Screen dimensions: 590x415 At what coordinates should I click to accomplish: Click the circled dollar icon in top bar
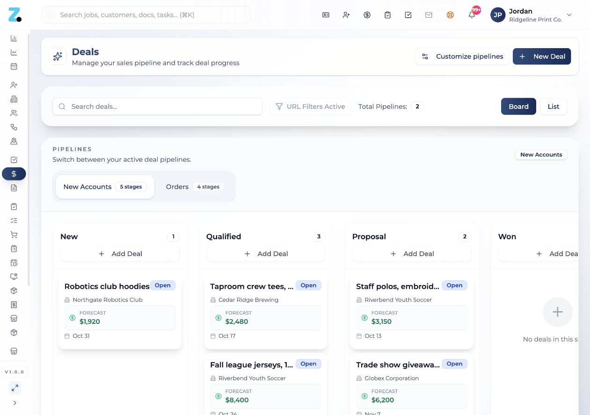point(367,15)
